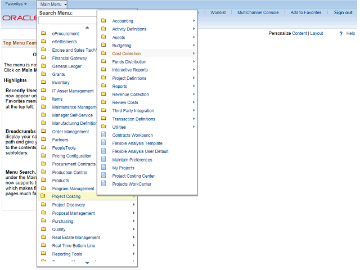Click folder icon next to Third Party Integration
360x270 pixels.
coord(103,110)
